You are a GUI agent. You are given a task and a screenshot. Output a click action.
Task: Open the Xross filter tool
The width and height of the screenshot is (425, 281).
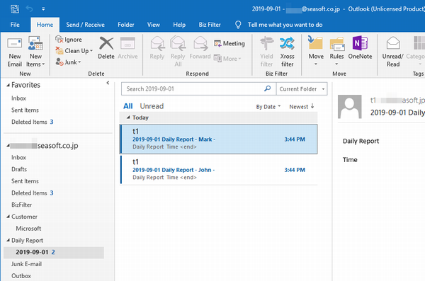pyautogui.click(x=287, y=52)
